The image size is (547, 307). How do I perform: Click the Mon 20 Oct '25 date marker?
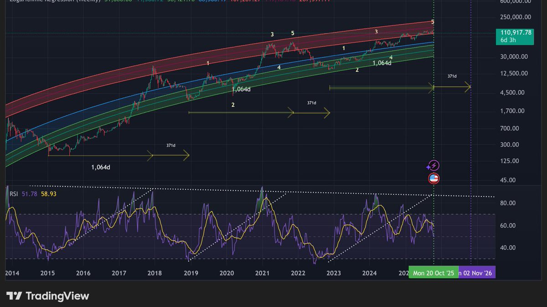(433, 273)
